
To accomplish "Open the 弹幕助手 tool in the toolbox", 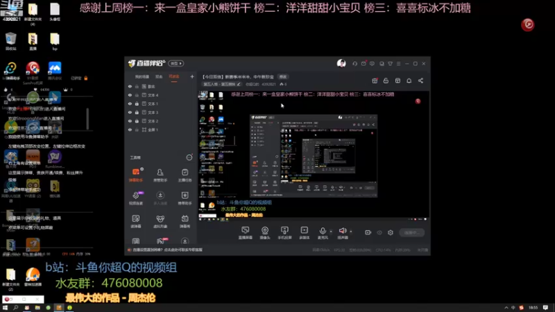I will point(135,175).
